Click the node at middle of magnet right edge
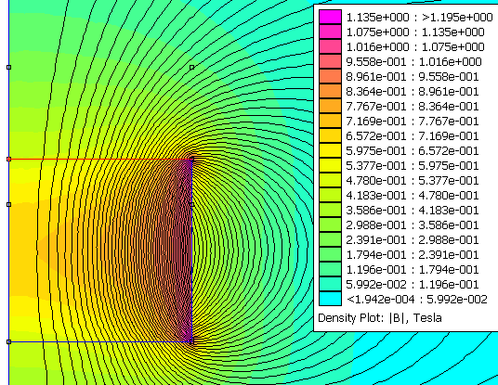 pos(191,204)
